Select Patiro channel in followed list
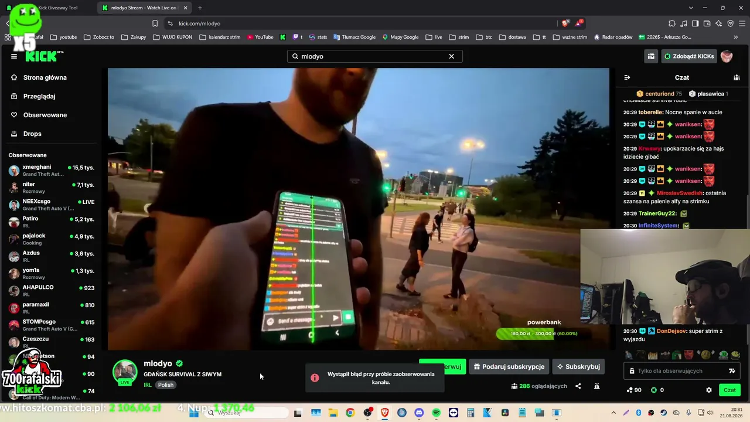Screen dimensions: 750x422 (52, 222)
